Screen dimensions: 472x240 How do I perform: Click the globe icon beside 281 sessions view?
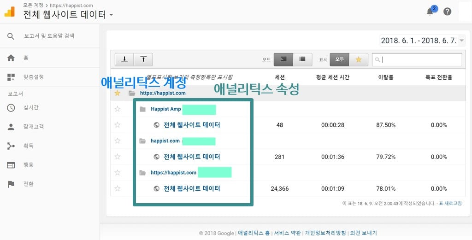point(156,157)
